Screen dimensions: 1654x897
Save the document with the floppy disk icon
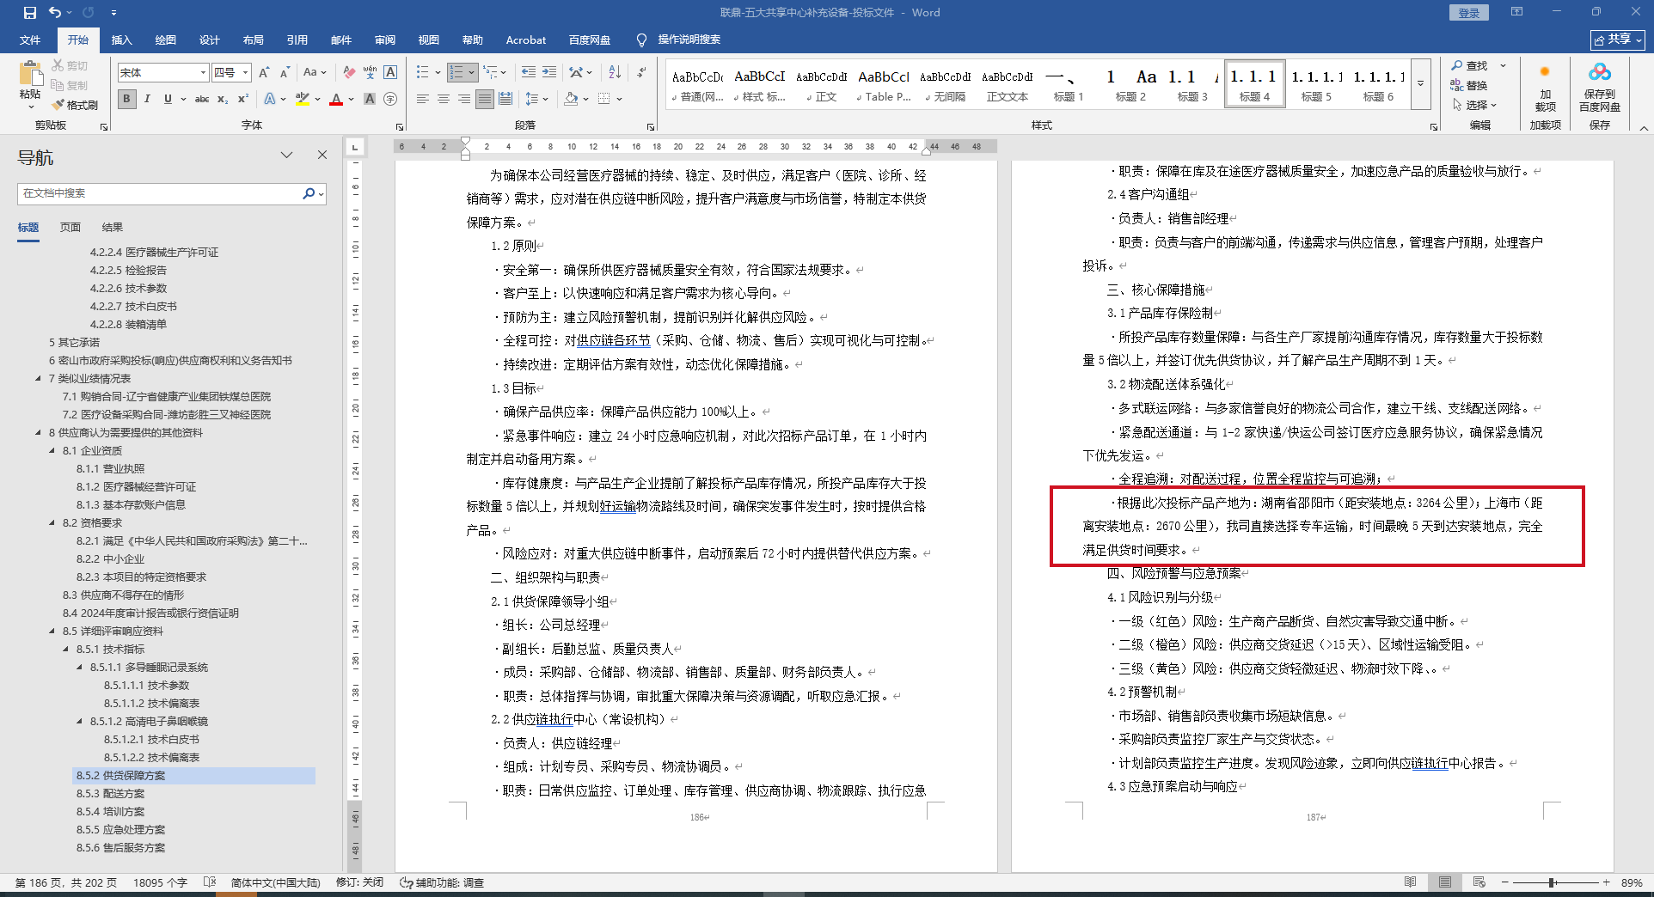pos(30,13)
